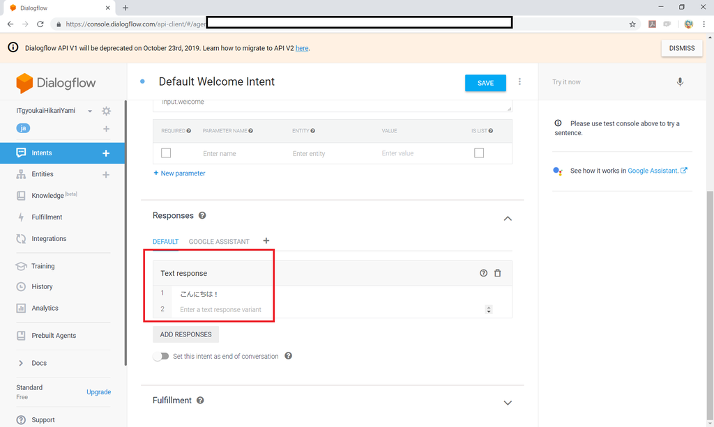
Task: Check the REQUIRED checkbox for the parameter
Action: click(x=166, y=153)
